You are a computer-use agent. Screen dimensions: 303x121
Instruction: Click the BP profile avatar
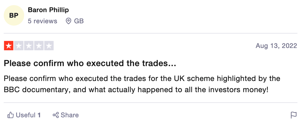point(14,15)
